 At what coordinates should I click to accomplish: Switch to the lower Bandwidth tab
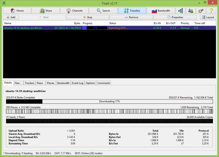[64, 83]
